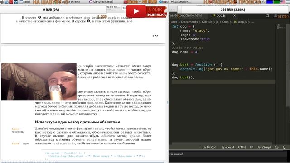Viewport: 290px width, 163px height.
Task: Click the power icon in system tray
Action: click(x=264, y=2)
